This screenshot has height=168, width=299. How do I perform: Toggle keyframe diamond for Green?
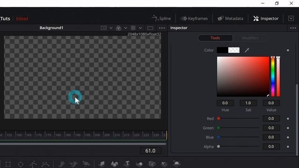288,128
